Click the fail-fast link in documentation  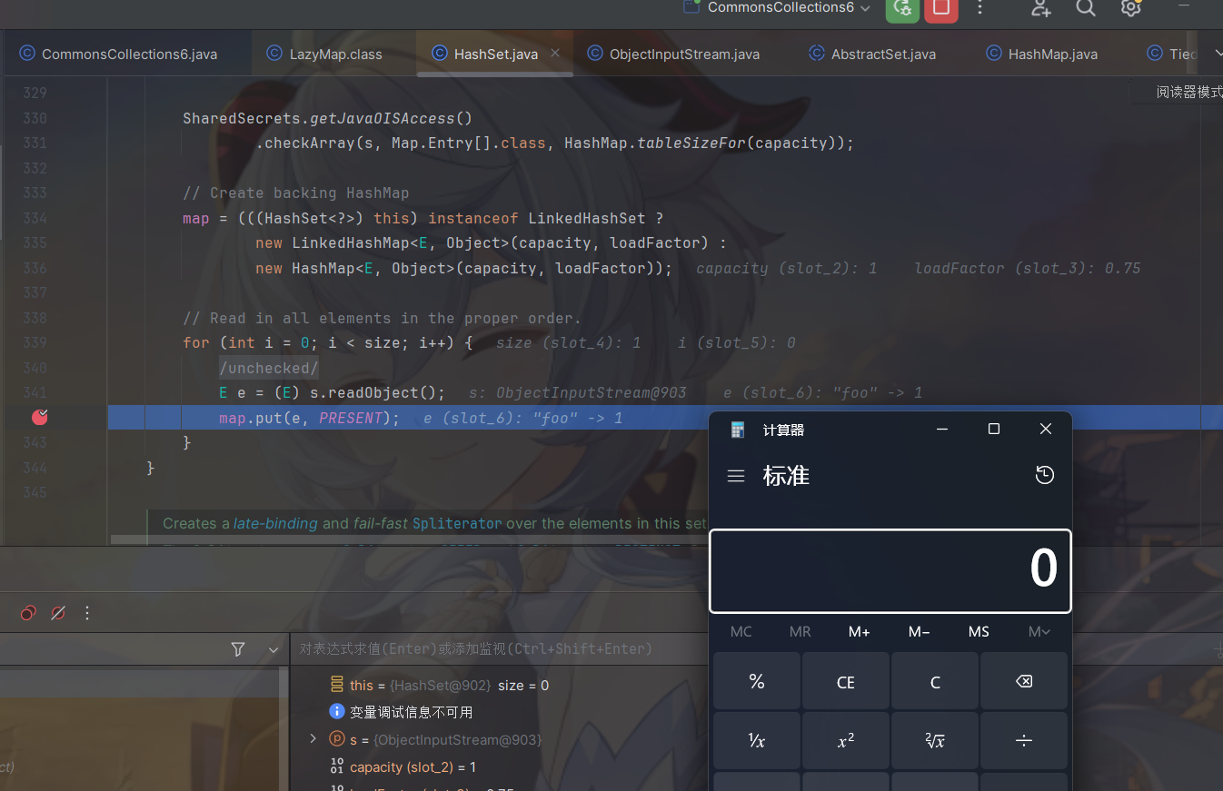pyautogui.click(x=381, y=523)
